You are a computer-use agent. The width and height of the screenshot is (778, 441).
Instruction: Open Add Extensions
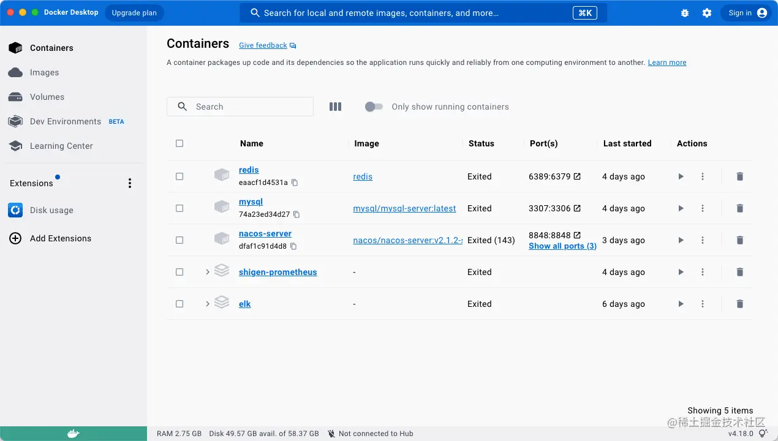[x=74, y=238]
